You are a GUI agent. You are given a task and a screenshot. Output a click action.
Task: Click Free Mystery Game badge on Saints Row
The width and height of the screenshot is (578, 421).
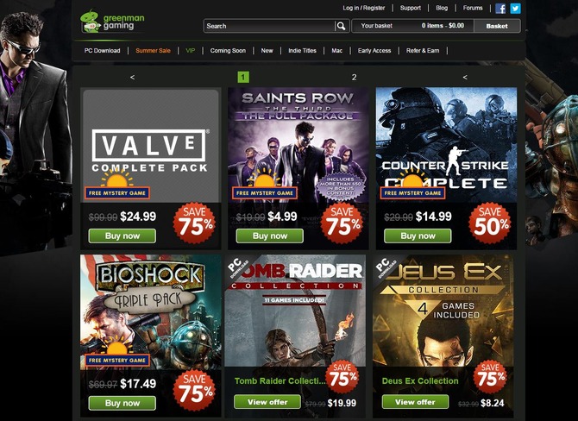(x=265, y=192)
